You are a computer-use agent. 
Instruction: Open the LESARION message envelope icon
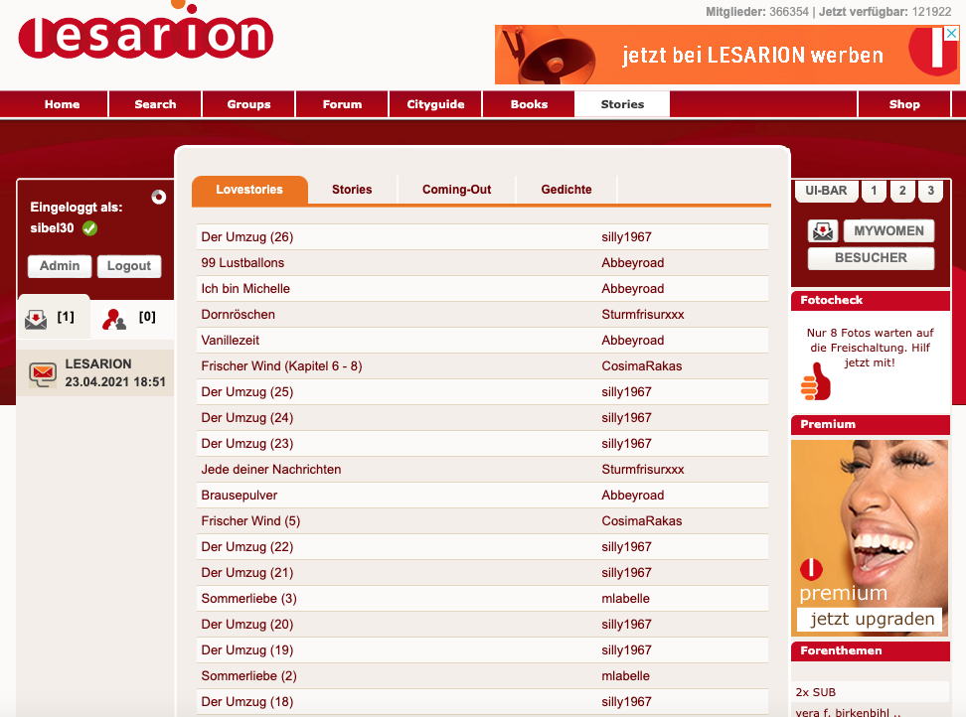pyautogui.click(x=43, y=373)
